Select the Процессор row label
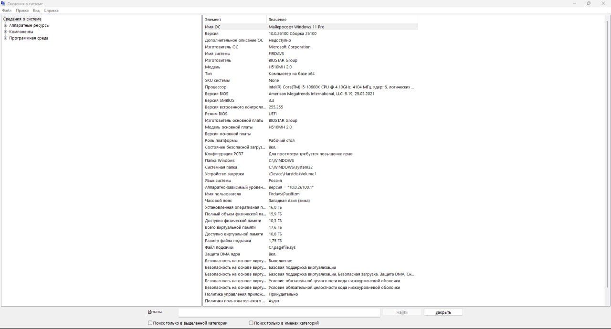 pyautogui.click(x=216, y=87)
